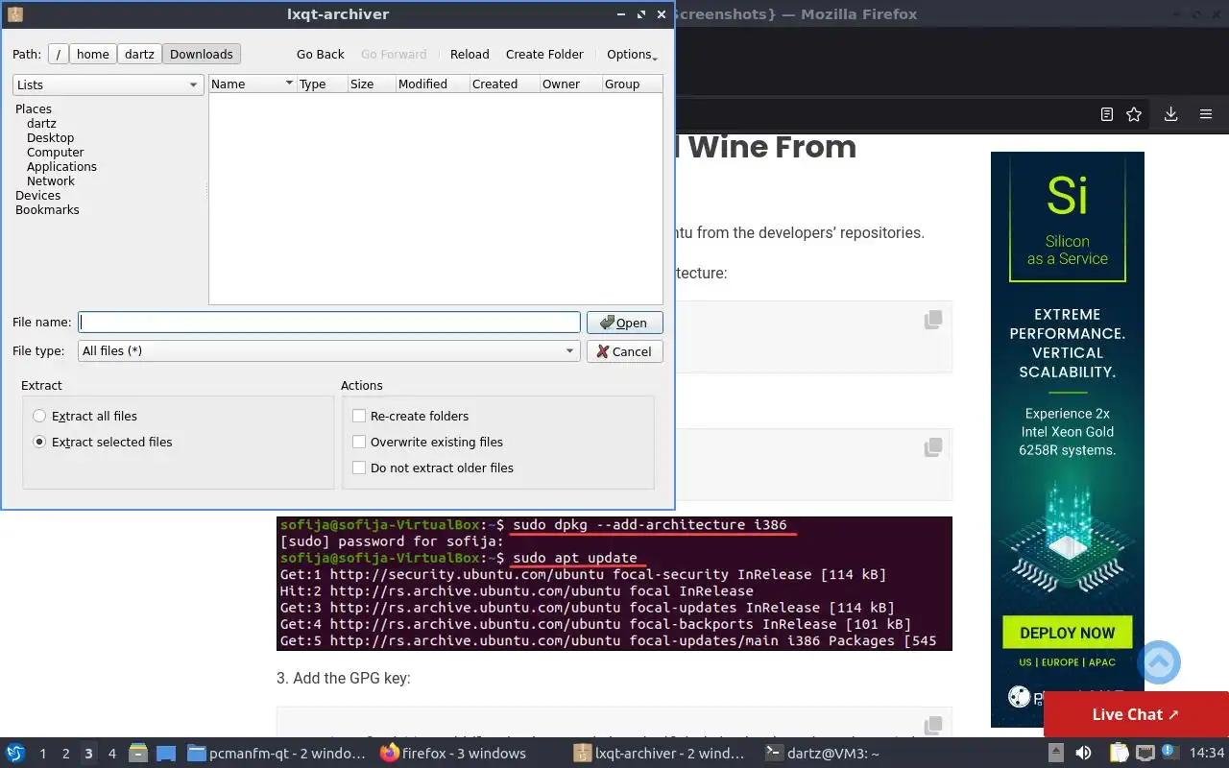The width and height of the screenshot is (1229, 768).
Task: Sort by Type column header
Action: 323,84
